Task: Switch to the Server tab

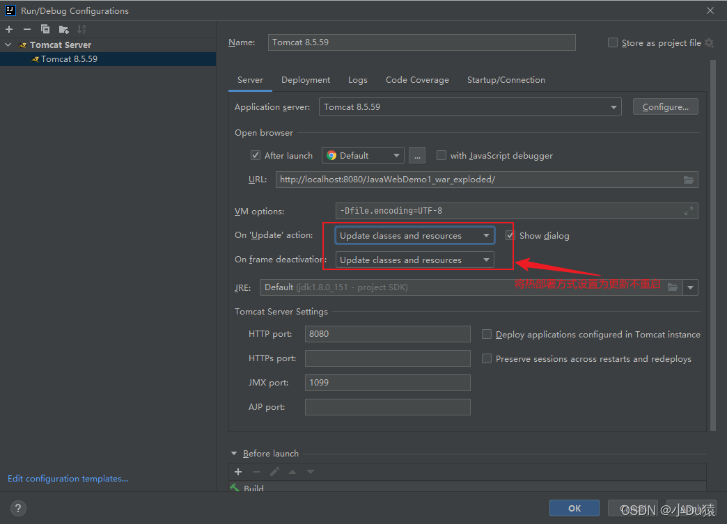Action: (251, 80)
